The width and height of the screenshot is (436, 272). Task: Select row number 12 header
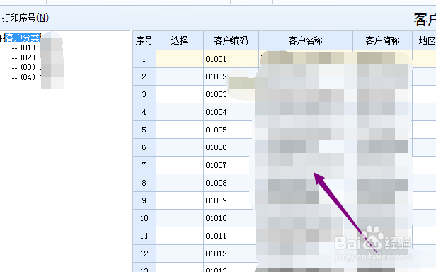pos(144,254)
